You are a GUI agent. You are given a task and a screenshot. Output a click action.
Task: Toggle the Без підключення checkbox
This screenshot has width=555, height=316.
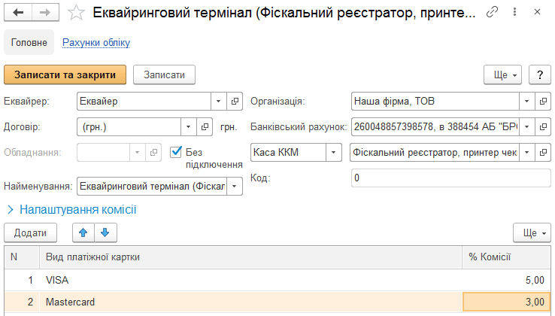(176, 152)
